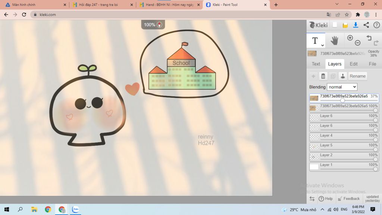The width and height of the screenshot is (382, 215).
Task: Open the help question mark icon at top
Action: pyautogui.click(x=377, y=25)
